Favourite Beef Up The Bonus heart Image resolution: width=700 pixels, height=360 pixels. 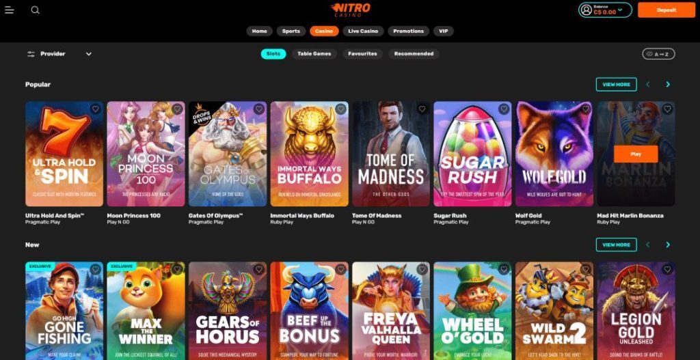(x=340, y=269)
